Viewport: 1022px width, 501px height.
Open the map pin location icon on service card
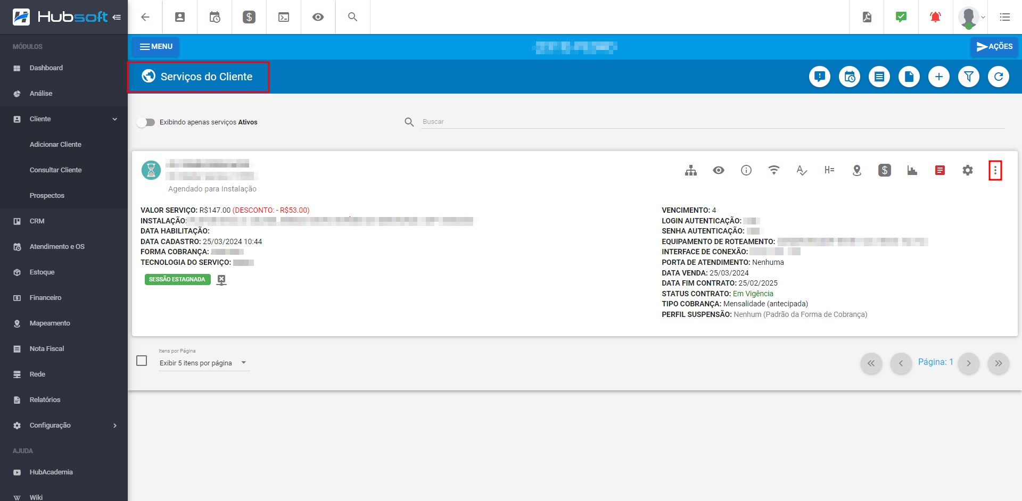point(857,170)
